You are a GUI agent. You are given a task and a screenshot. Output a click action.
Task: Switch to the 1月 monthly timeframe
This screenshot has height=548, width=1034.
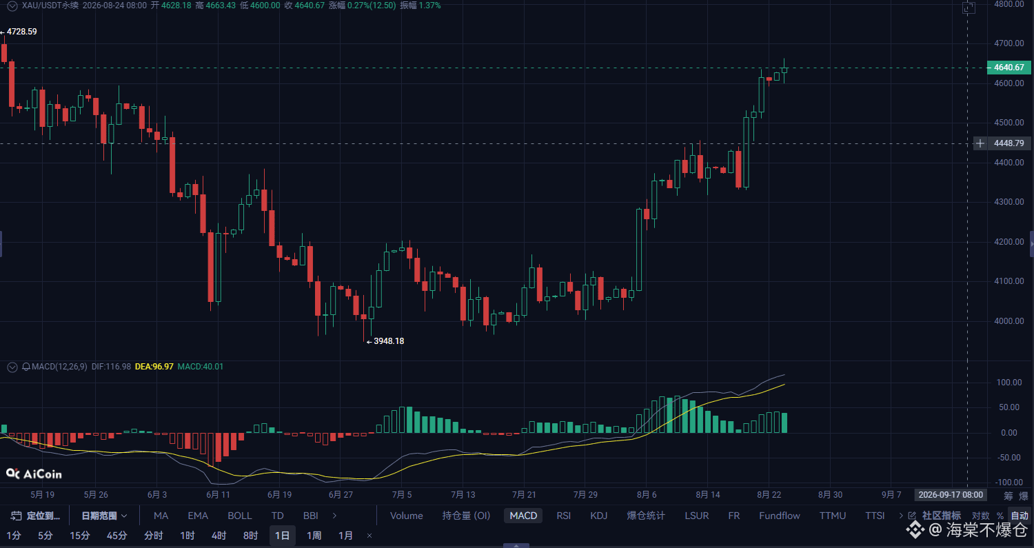pyautogui.click(x=346, y=536)
